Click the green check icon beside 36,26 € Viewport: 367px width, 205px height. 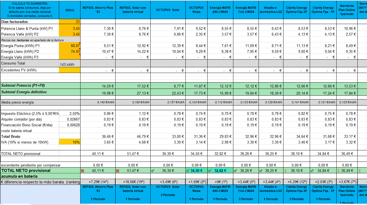[236, 171]
